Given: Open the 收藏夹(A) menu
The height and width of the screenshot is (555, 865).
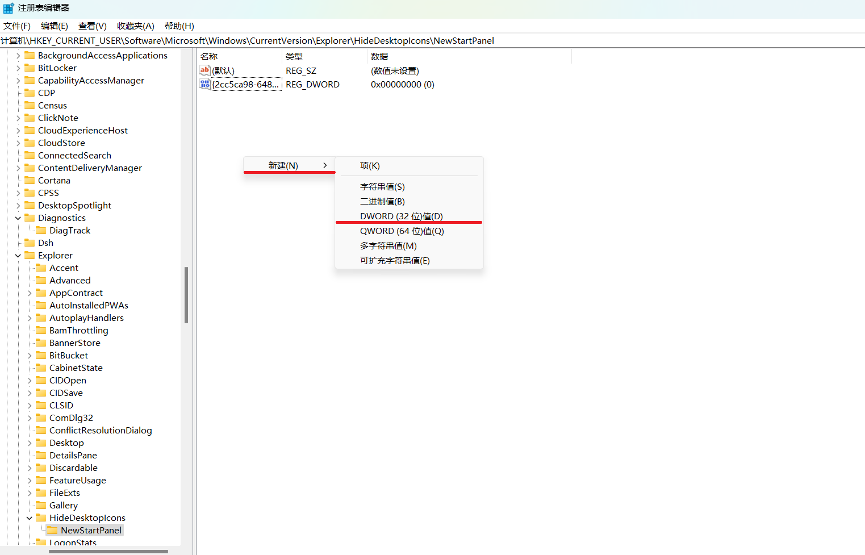Looking at the screenshot, I should [136, 26].
